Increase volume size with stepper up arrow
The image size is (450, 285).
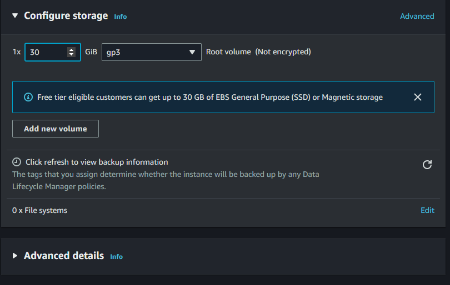(x=71, y=50)
